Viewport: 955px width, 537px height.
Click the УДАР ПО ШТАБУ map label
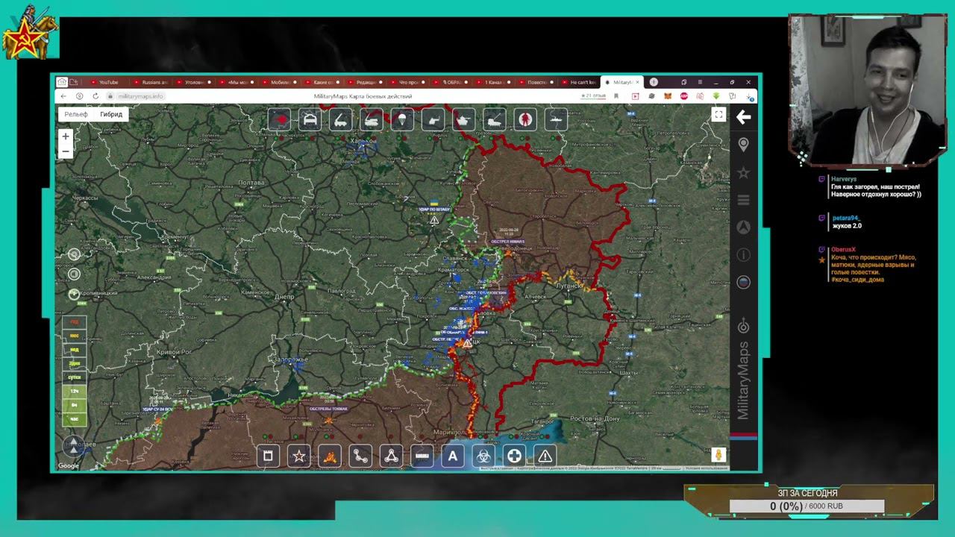[434, 210]
